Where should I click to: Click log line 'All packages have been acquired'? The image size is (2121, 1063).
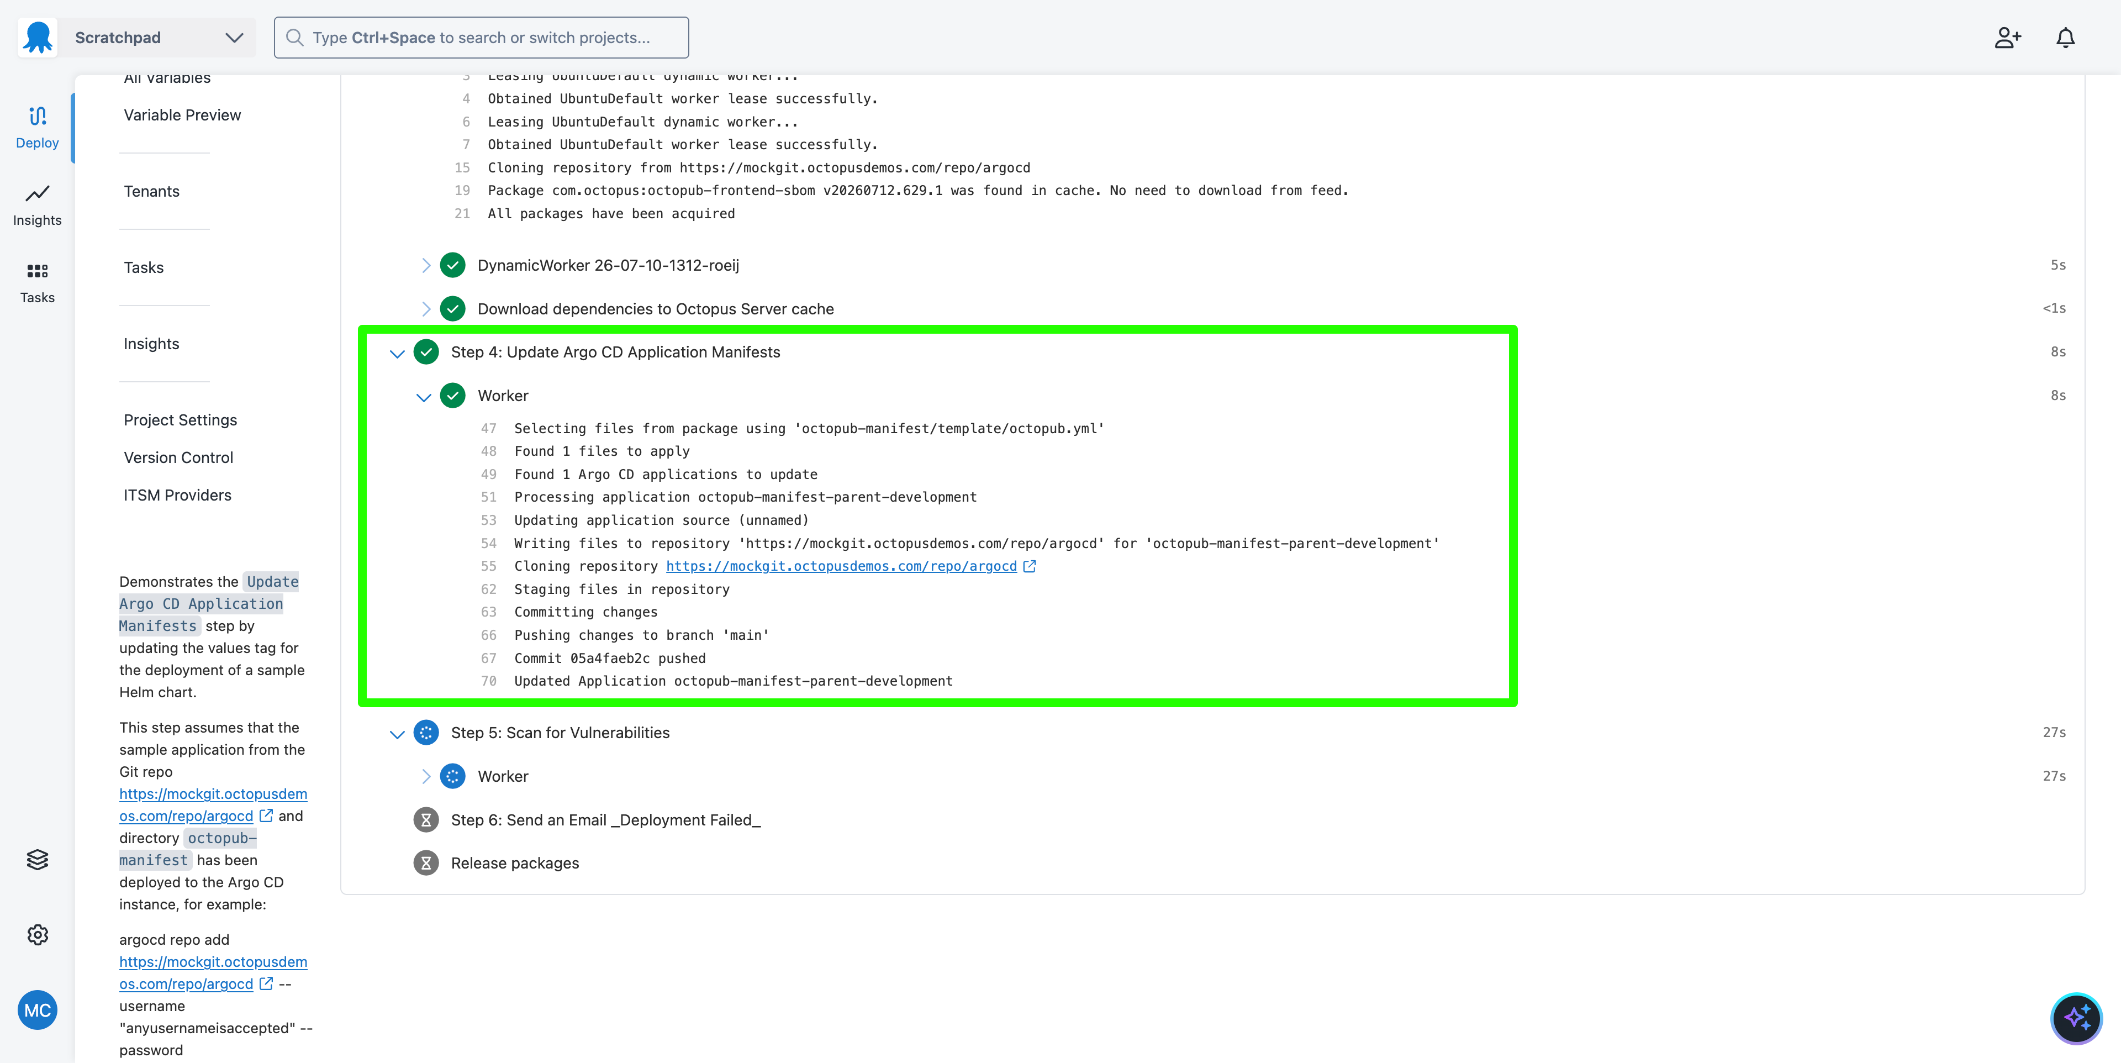610,214
